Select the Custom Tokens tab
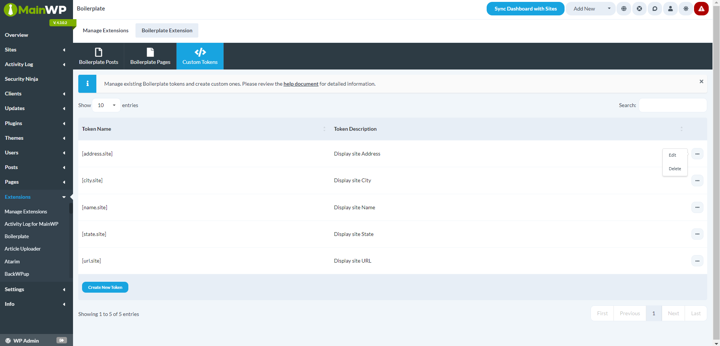The image size is (720, 346). tap(200, 56)
